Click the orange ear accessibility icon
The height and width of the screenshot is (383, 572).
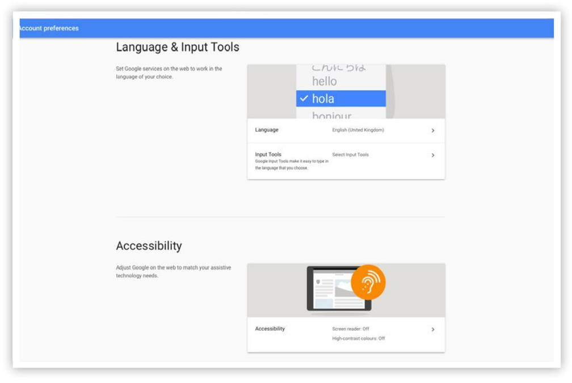tap(368, 282)
